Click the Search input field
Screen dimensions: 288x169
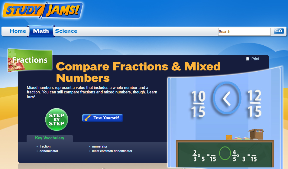pos(244,32)
